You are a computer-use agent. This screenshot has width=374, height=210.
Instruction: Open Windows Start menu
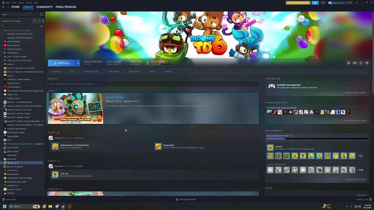point(5,206)
